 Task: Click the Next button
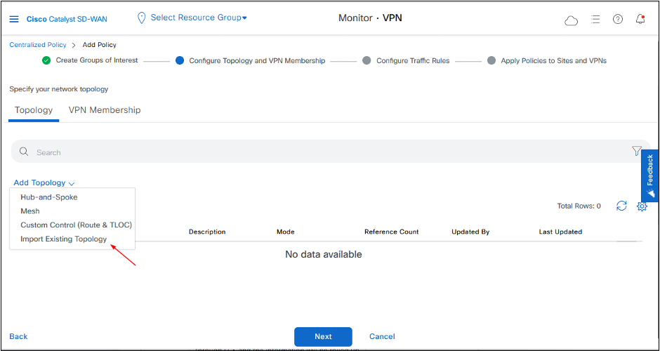tap(323, 336)
